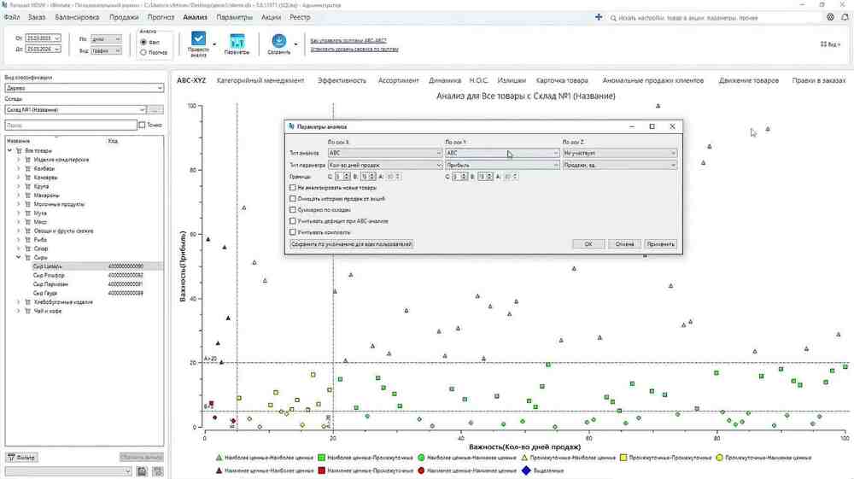Image resolution: width=854 pixels, height=479 pixels.
Task: Click the Фильтр funnel button
Action: click(x=22, y=458)
